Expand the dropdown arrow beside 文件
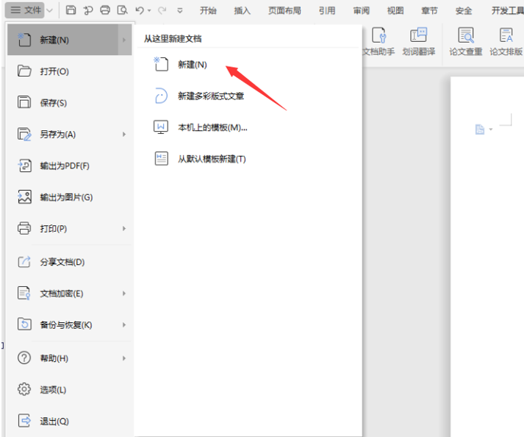 (x=49, y=11)
